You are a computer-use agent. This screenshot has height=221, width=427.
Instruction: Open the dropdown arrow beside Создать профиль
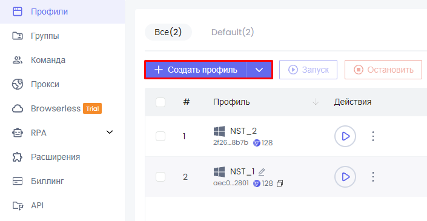[x=259, y=70]
